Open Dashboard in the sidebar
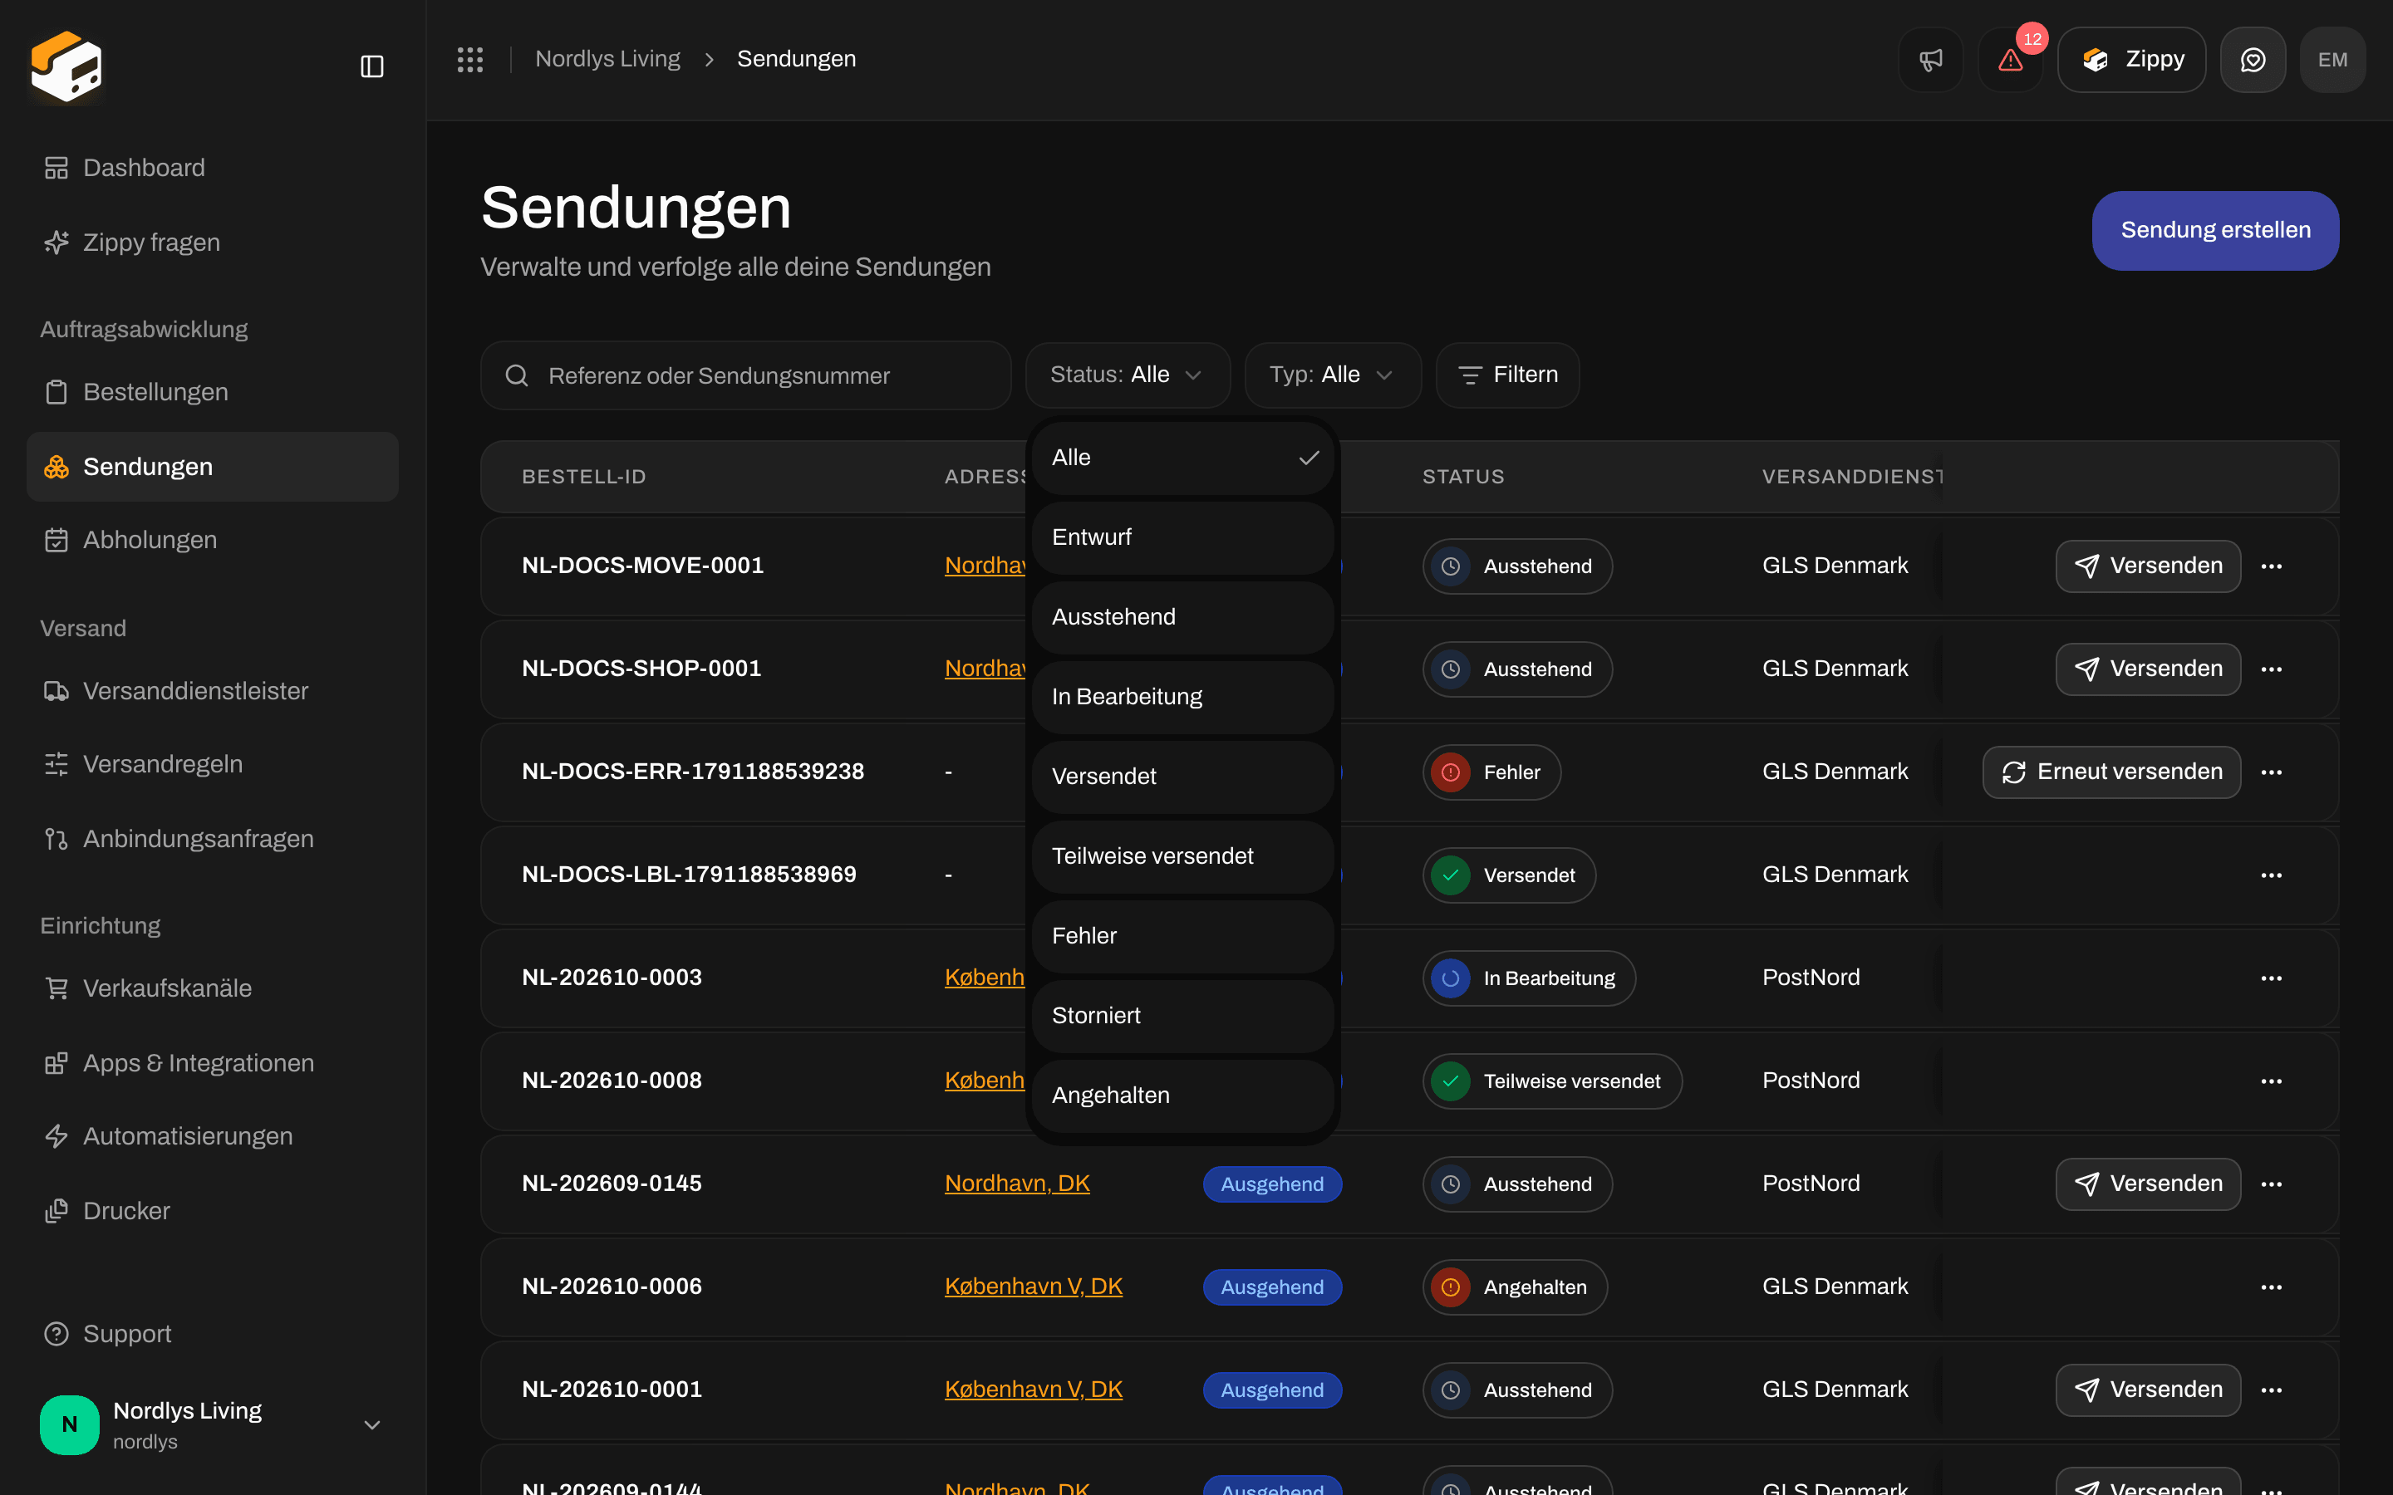This screenshot has height=1495, width=2393. pos(213,168)
